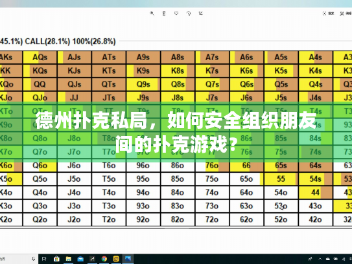Click the battery icon in system tray
This screenshot has width=352, height=264.
pyautogui.click(x=336, y=259)
